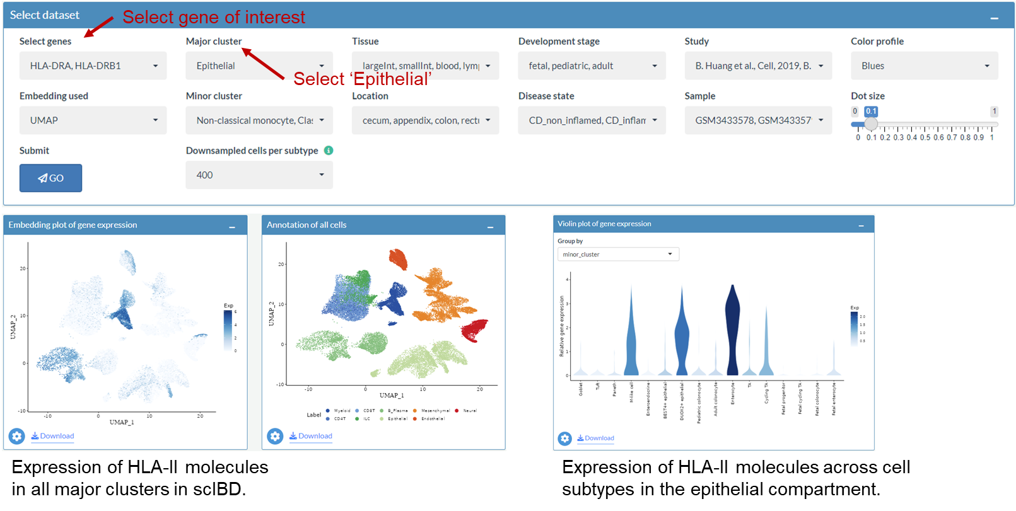This screenshot has width=1016, height=511.
Task: Collapse the Select dataset panel
Action: pyautogui.click(x=995, y=18)
